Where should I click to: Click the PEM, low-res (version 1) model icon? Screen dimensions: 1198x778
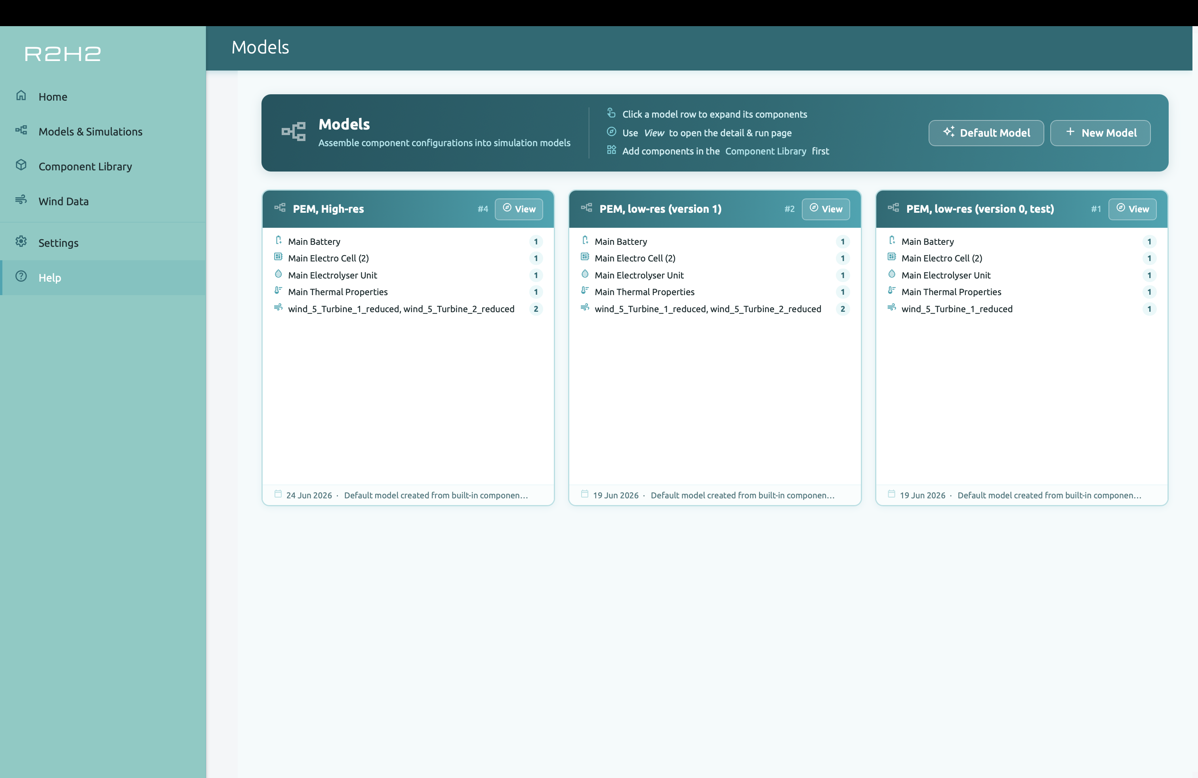pyautogui.click(x=586, y=208)
